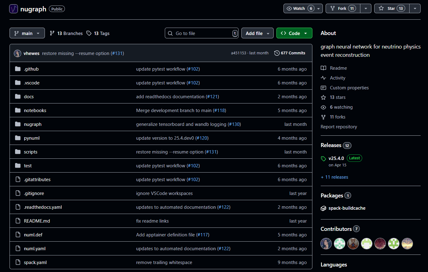Open the Watch notification settings via the eye icon

coord(289,8)
